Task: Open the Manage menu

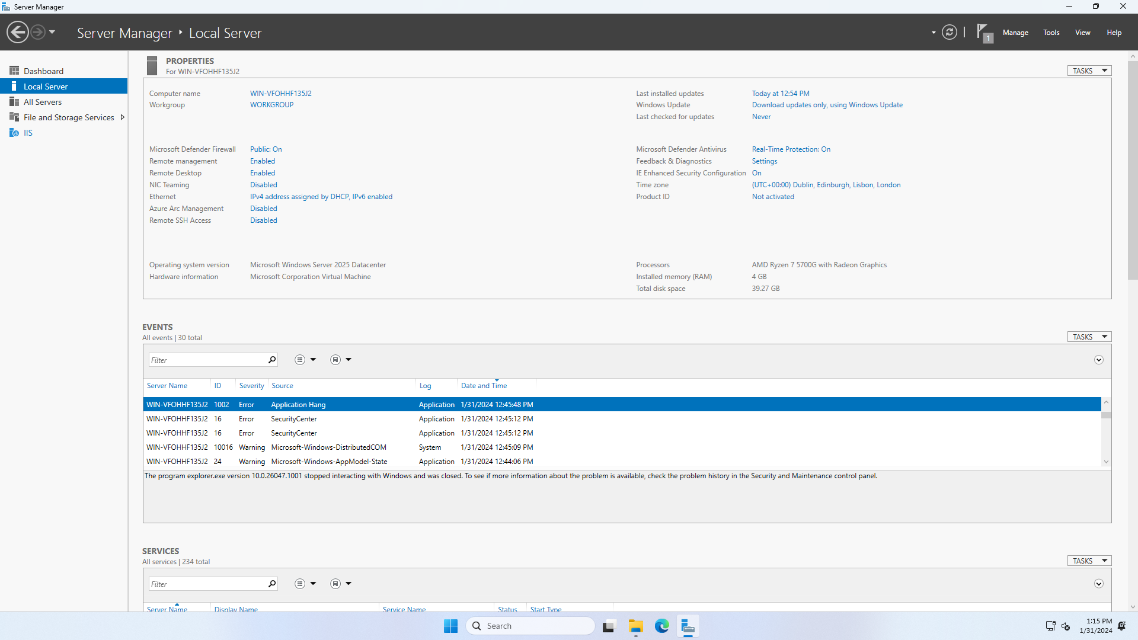Action: (1015, 33)
